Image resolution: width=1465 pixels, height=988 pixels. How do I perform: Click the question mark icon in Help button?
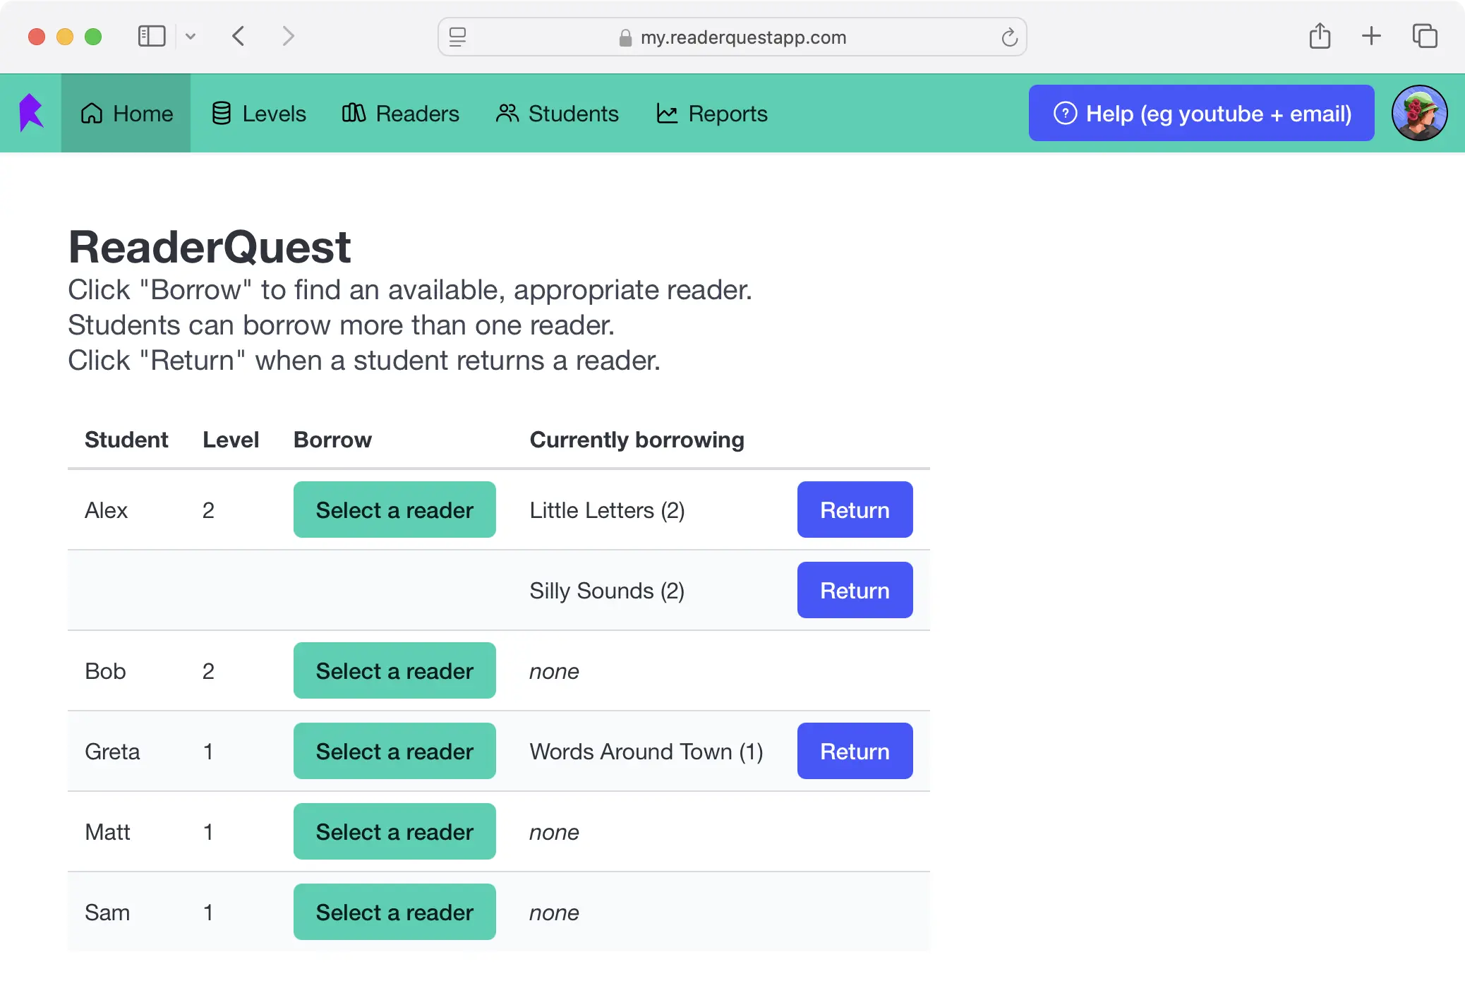point(1065,113)
